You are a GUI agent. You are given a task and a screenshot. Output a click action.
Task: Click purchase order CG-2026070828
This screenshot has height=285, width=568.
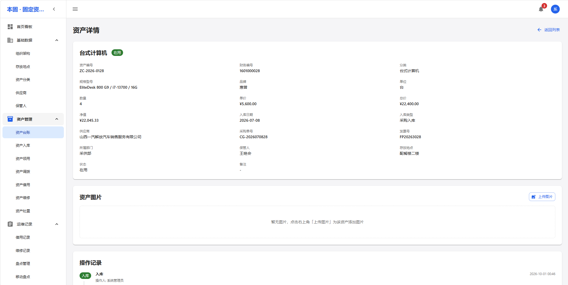254,137
